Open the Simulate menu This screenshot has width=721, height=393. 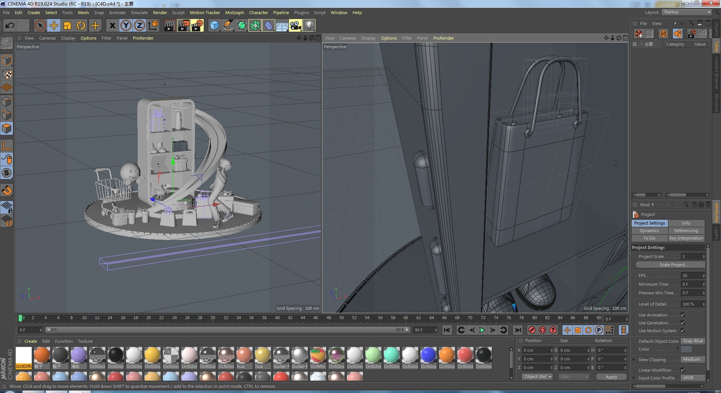[139, 12]
